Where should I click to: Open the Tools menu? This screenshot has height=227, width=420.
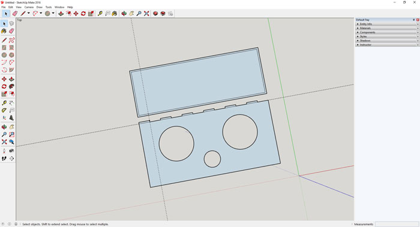[x=49, y=7]
